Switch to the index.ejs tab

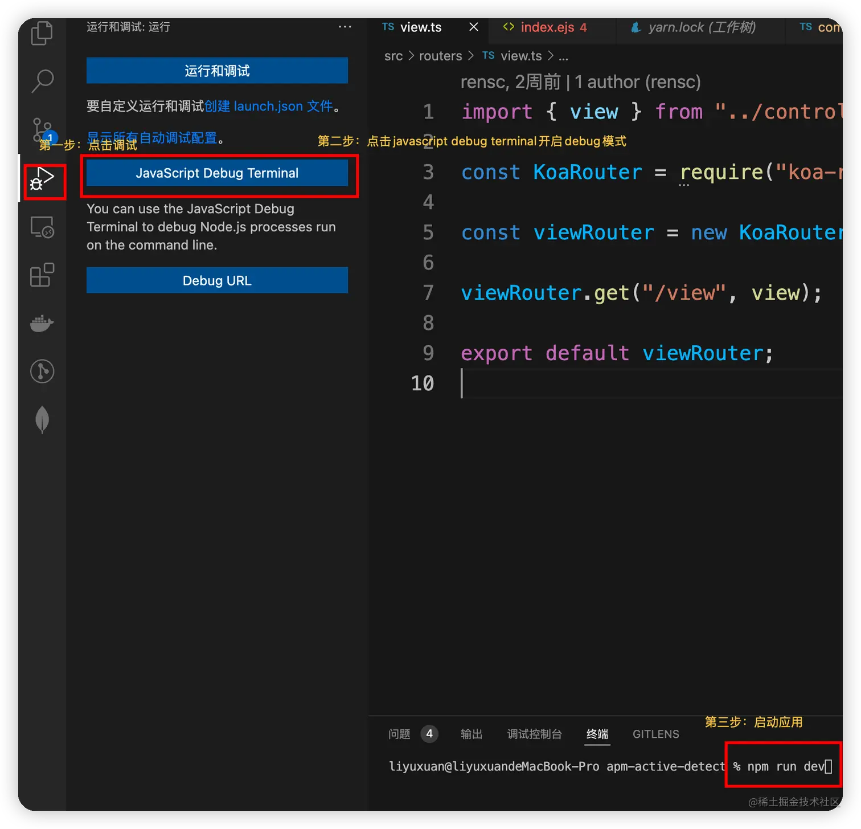(547, 27)
